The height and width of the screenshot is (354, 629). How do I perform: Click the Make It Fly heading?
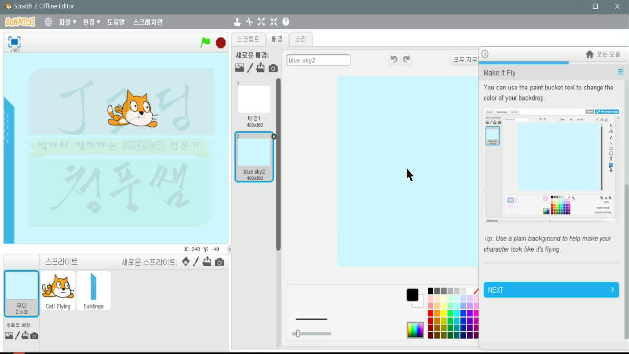(x=499, y=73)
